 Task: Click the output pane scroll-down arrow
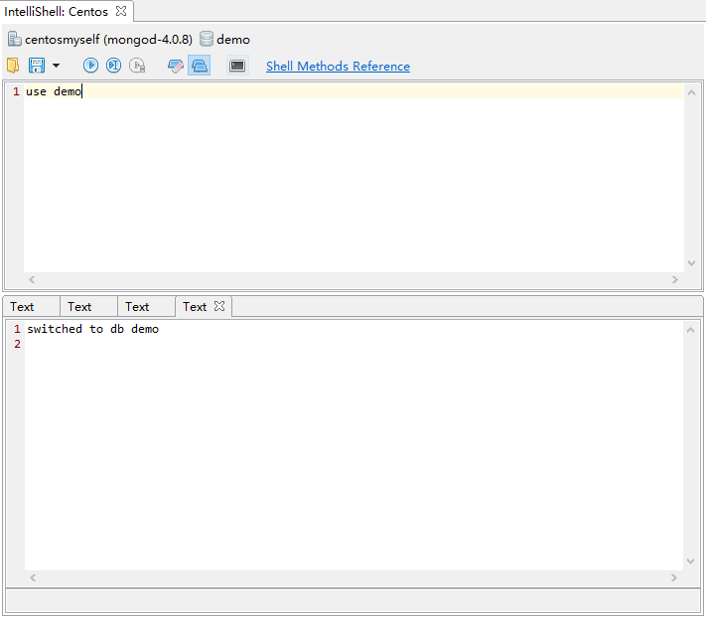coord(690,560)
